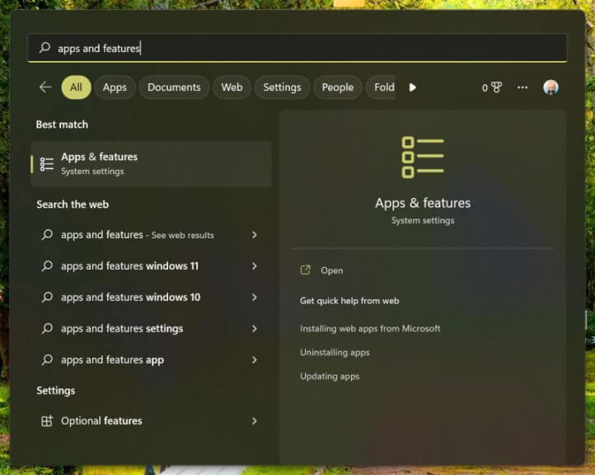Click Open in the preview pane
The width and height of the screenshot is (595, 475).
[331, 270]
